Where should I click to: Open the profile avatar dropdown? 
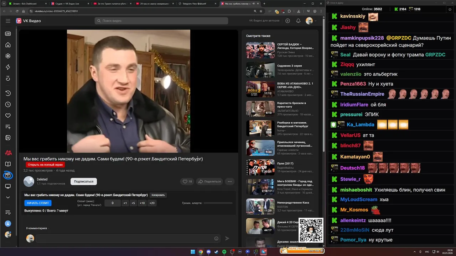311,21
